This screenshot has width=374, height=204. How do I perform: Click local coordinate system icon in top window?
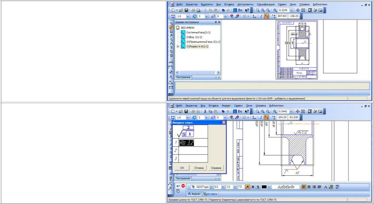pos(254,16)
